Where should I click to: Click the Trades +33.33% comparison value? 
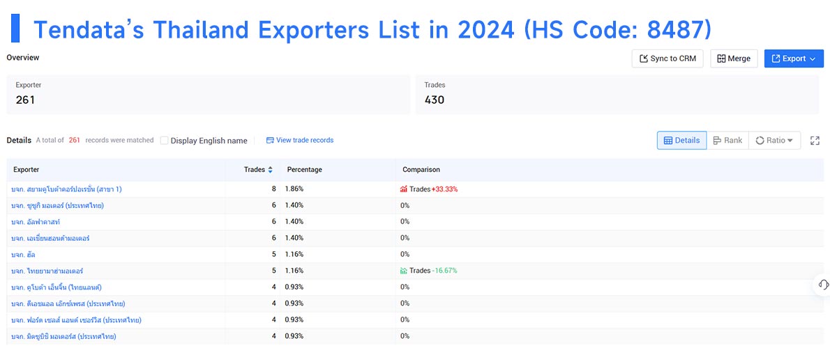coord(434,189)
